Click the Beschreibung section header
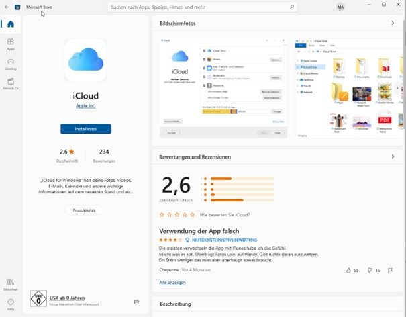 point(175,304)
